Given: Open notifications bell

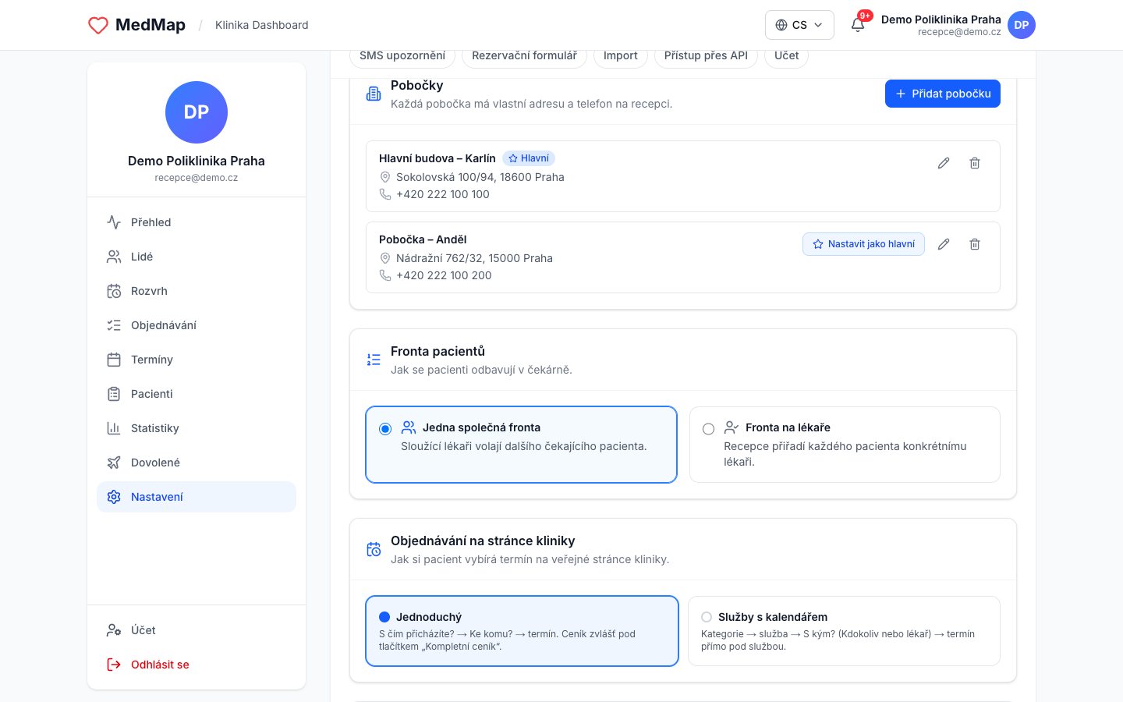Looking at the screenshot, I should tap(858, 24).
